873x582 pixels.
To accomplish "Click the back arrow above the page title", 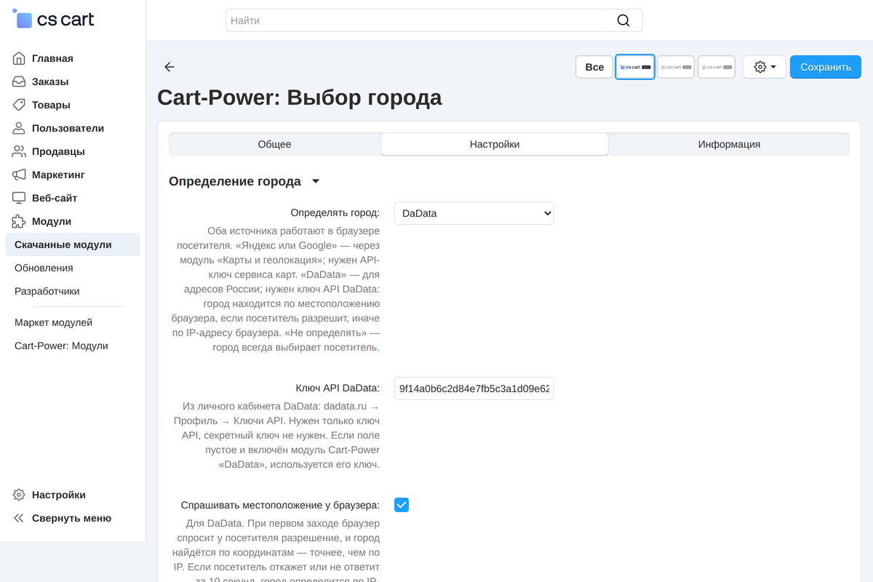I will pos(170,67).
